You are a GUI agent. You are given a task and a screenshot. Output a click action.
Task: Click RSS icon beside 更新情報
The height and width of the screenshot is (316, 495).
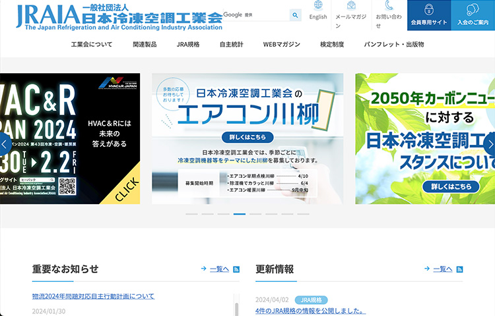point(459,269)
